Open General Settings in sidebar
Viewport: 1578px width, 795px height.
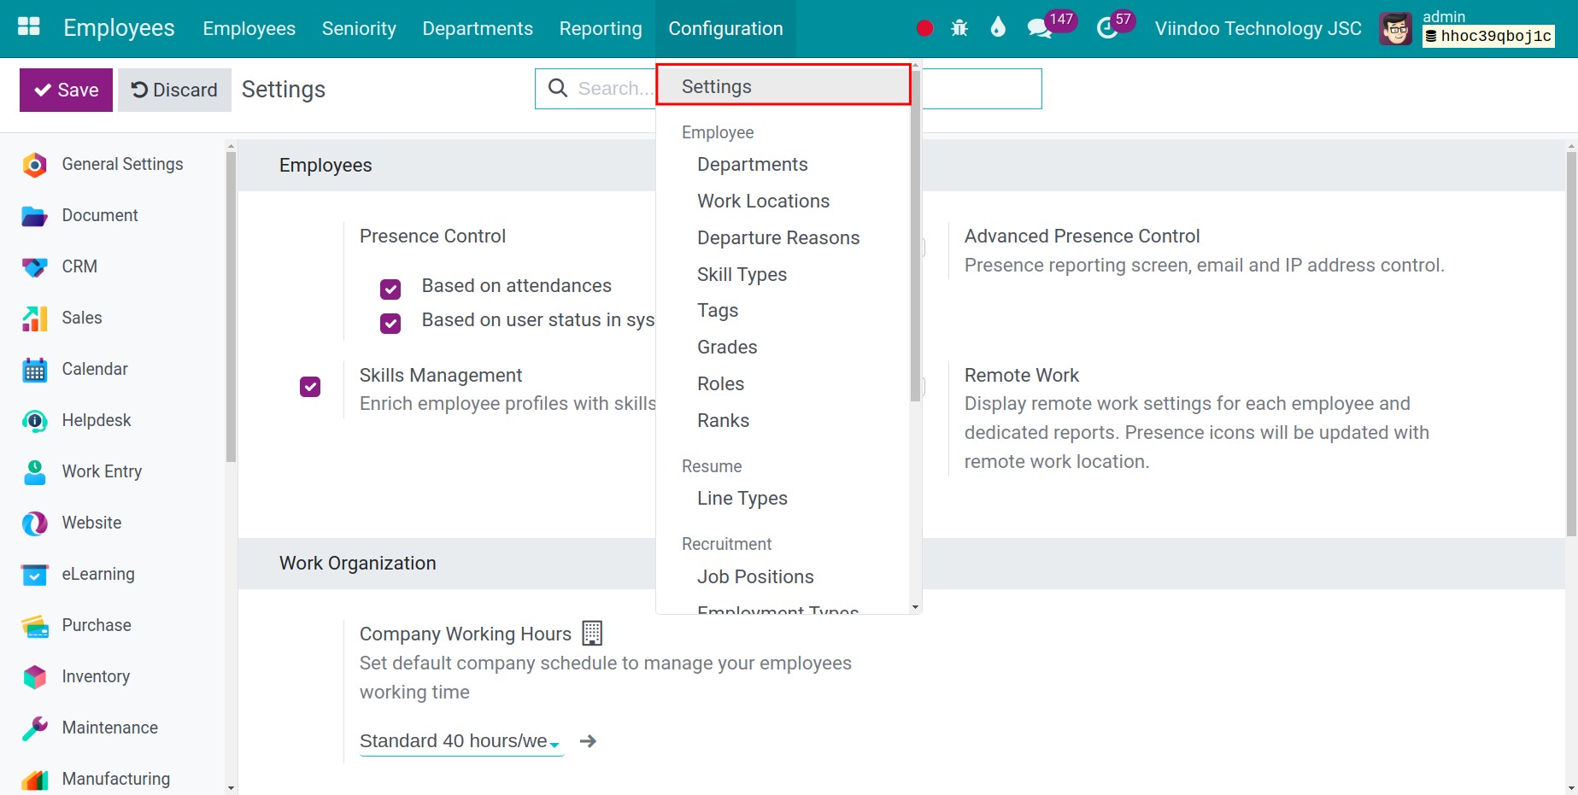tap(122, 164)
